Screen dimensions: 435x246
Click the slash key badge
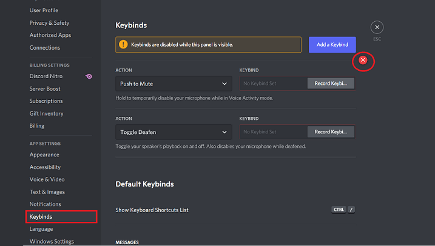coord(351,210)
